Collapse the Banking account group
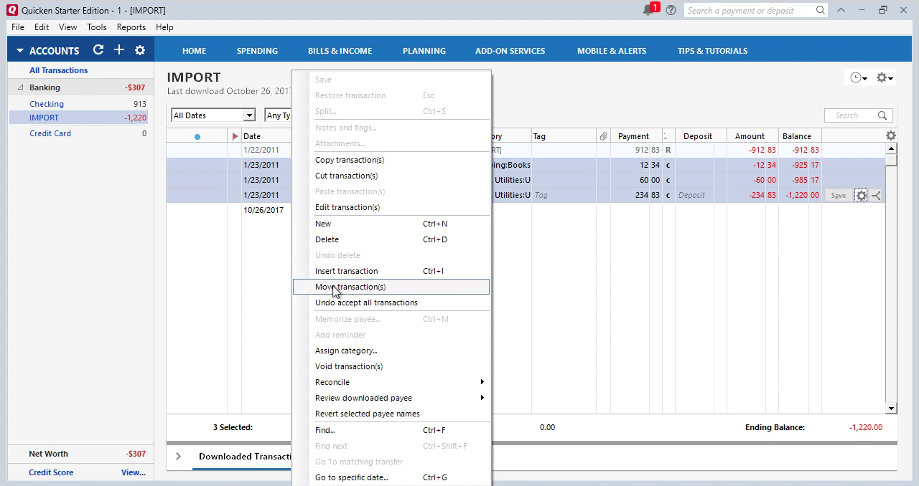The width and height of the screenshot is (919, 486). pyautogui.click(x=20, y=87)
